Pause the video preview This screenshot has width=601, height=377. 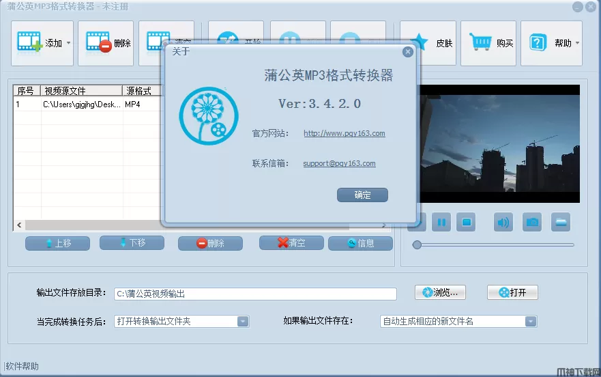[x=441, y=222]
